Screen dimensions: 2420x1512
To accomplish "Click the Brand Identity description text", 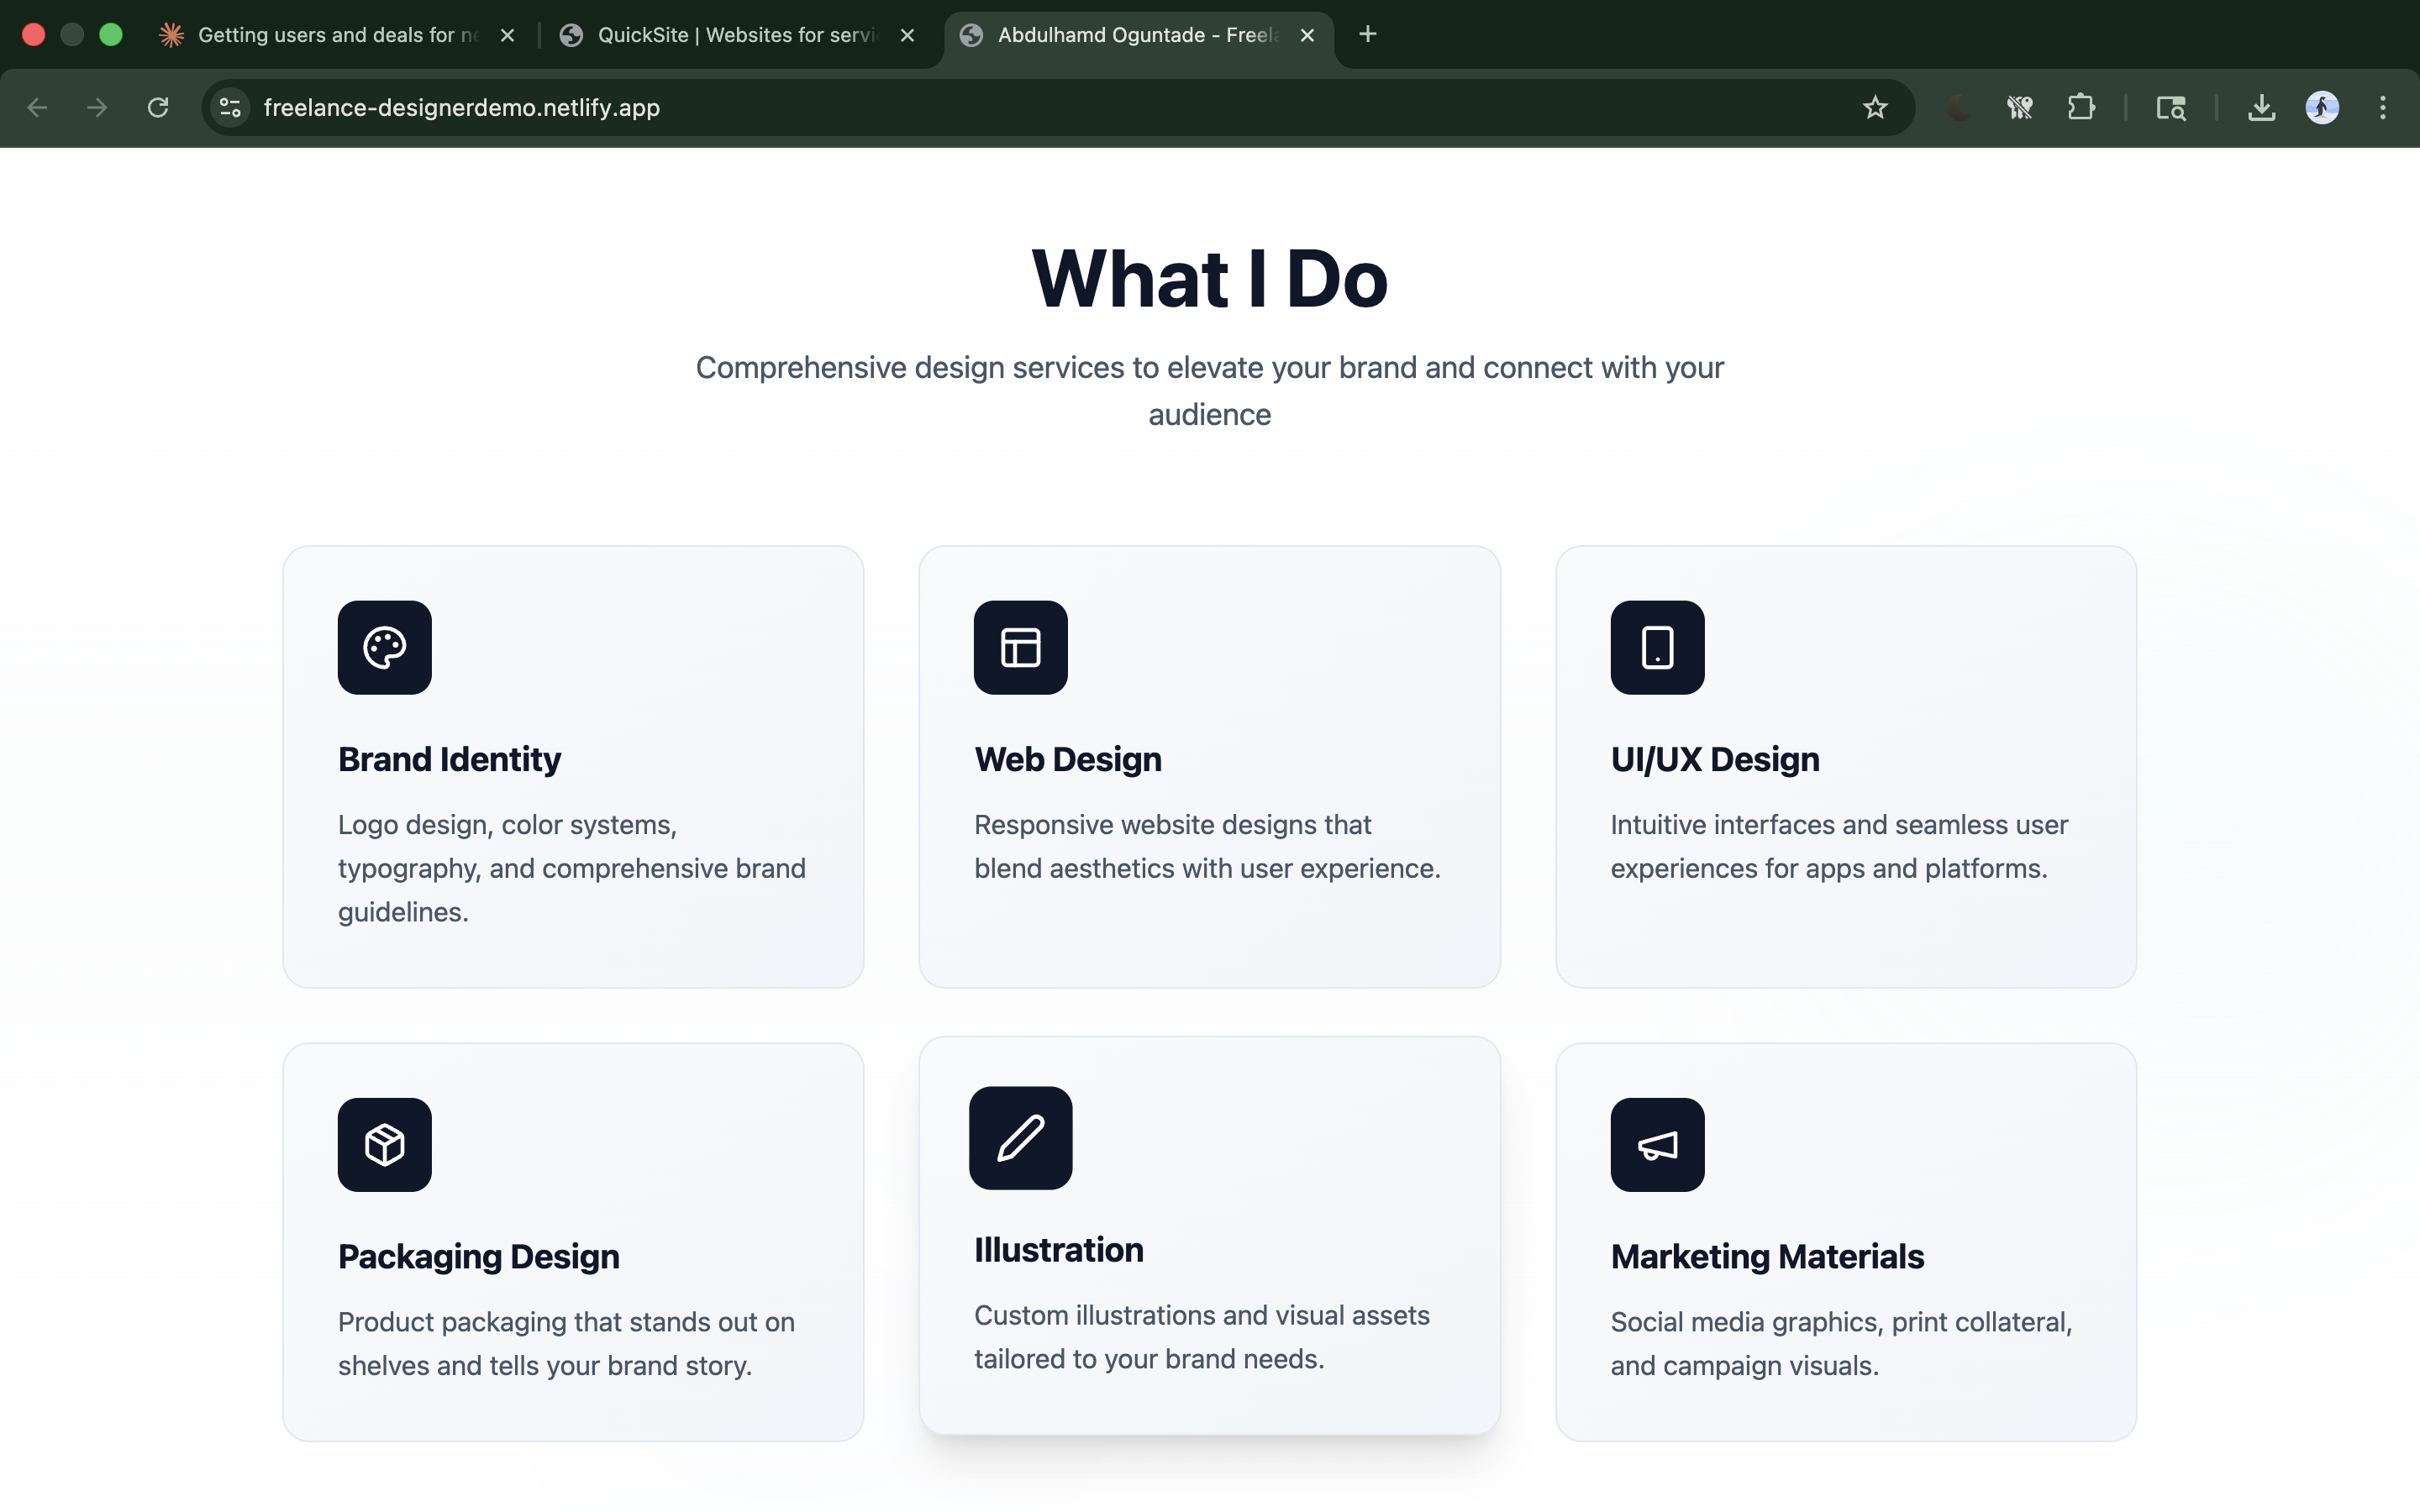I will click(571, 868).
